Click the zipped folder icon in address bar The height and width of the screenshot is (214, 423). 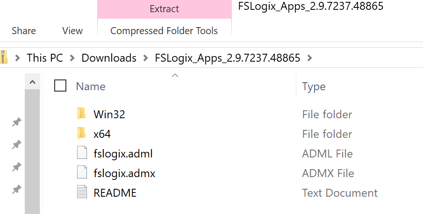(4, 57)
